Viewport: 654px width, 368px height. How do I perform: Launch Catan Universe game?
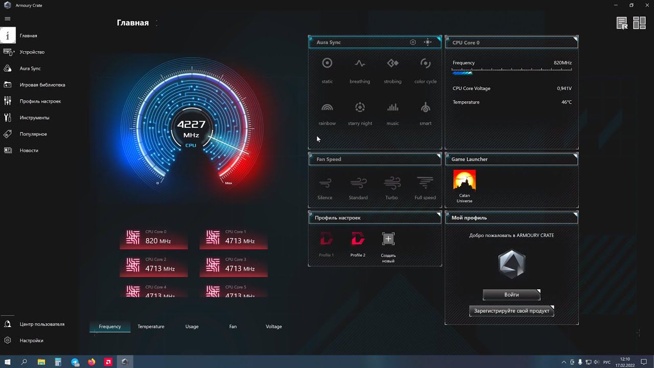464,187
